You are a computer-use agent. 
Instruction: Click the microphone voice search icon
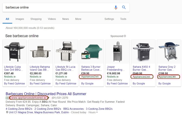pyautogui.click(x=116, y=7)
